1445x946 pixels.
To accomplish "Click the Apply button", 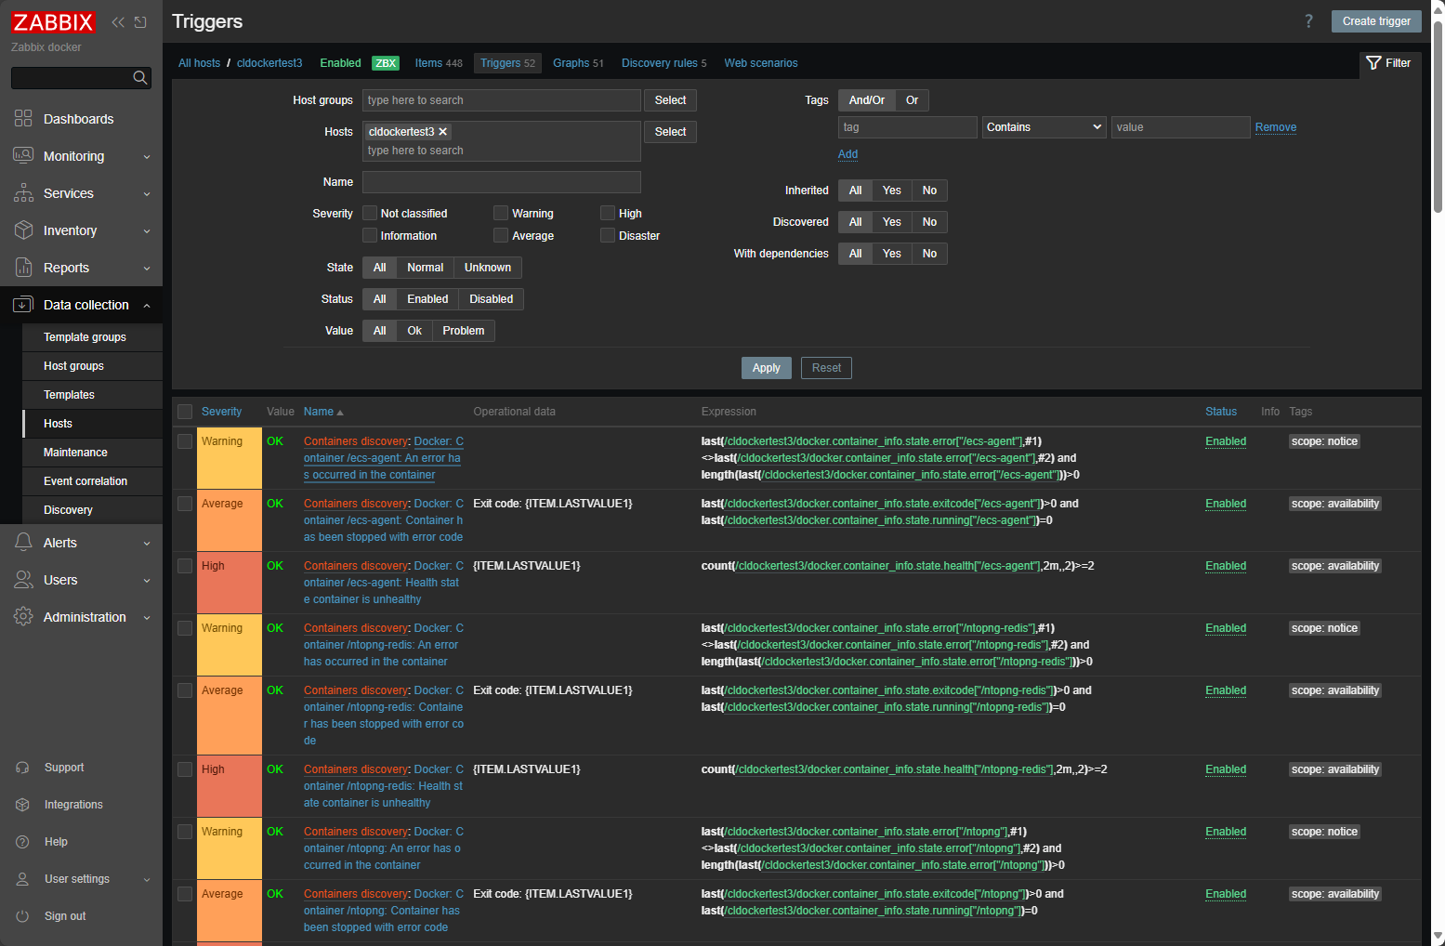I will 766,368.
